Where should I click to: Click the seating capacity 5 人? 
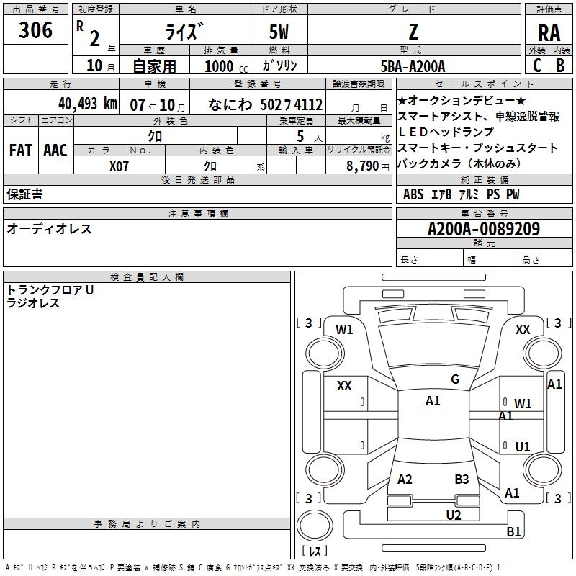[x=310, y=136]
